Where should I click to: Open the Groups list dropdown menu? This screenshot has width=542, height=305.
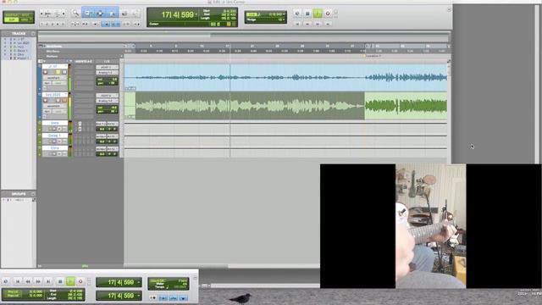(x=33, y=194)
